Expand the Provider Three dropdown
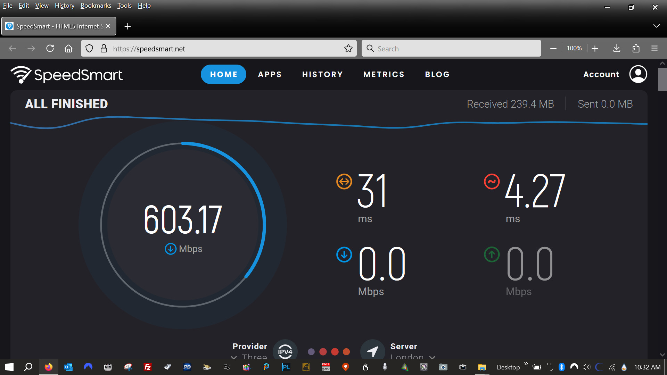Screen dimensions: 667x375 point(249,357)
